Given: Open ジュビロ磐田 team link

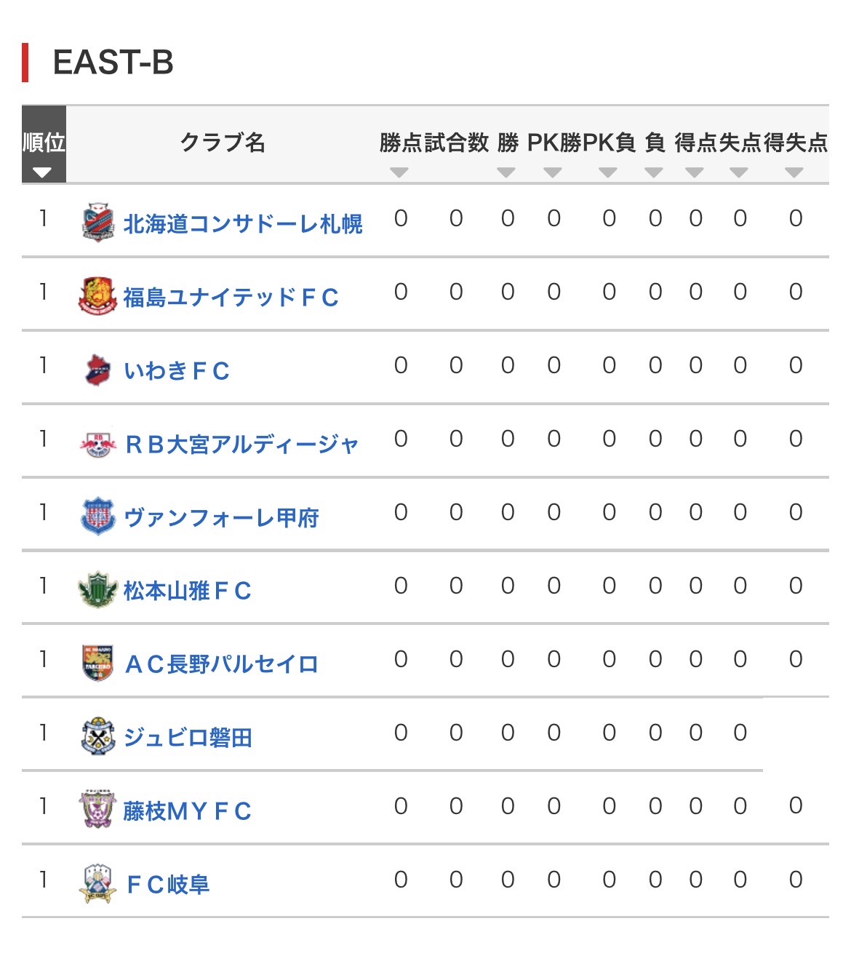Looking at the screenshot, I should [188, 738].
